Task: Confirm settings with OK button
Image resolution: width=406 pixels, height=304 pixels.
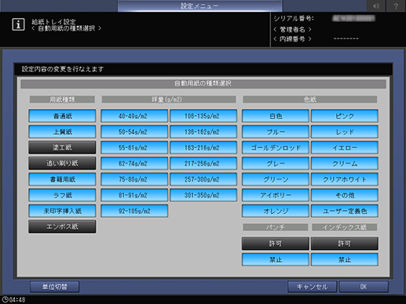Action: tap(364, 287)
